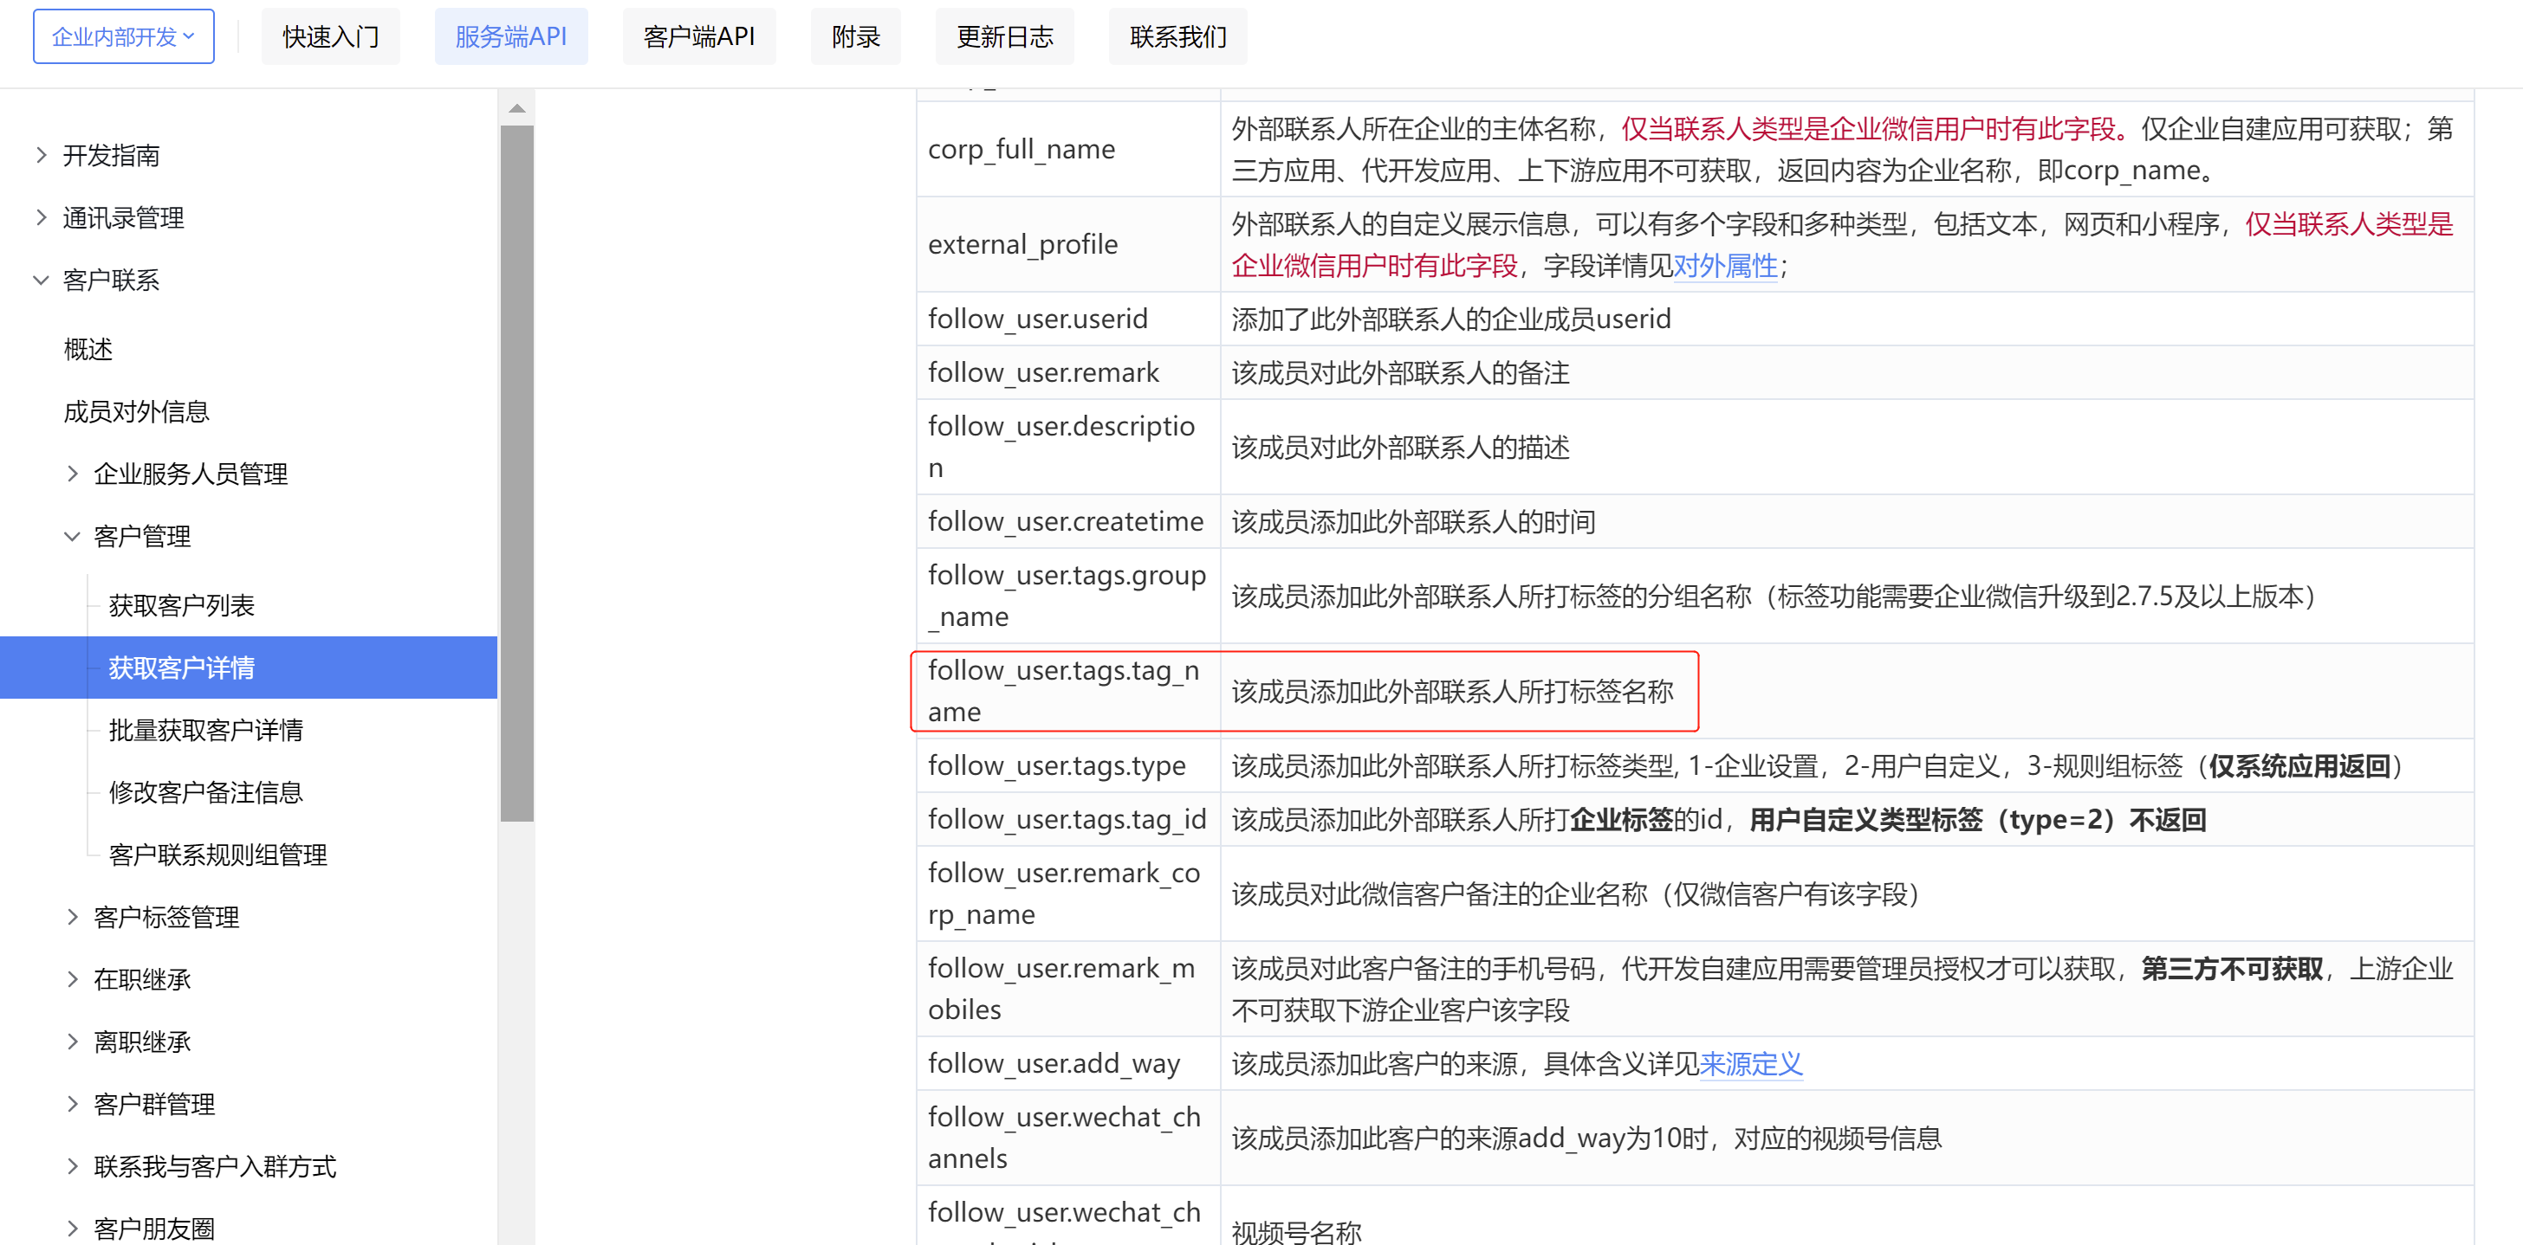Follow the 来源定义 link
Viewport: 2523px width, 1245px height.
pos(1750,1064)
